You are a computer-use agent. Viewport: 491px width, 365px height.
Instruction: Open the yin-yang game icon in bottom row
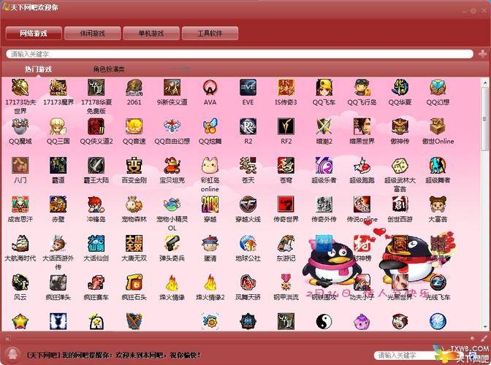coord(324,321)
